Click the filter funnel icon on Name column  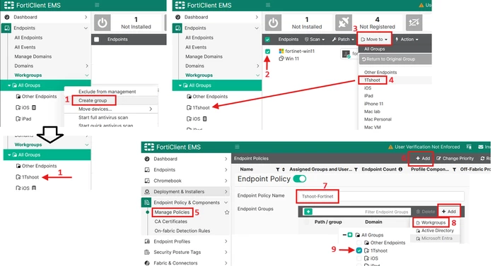[x=277, y=169]
